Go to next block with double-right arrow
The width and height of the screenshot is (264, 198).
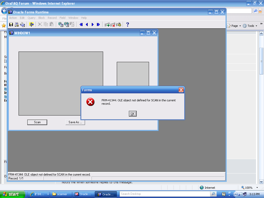(x=98, y=24)
